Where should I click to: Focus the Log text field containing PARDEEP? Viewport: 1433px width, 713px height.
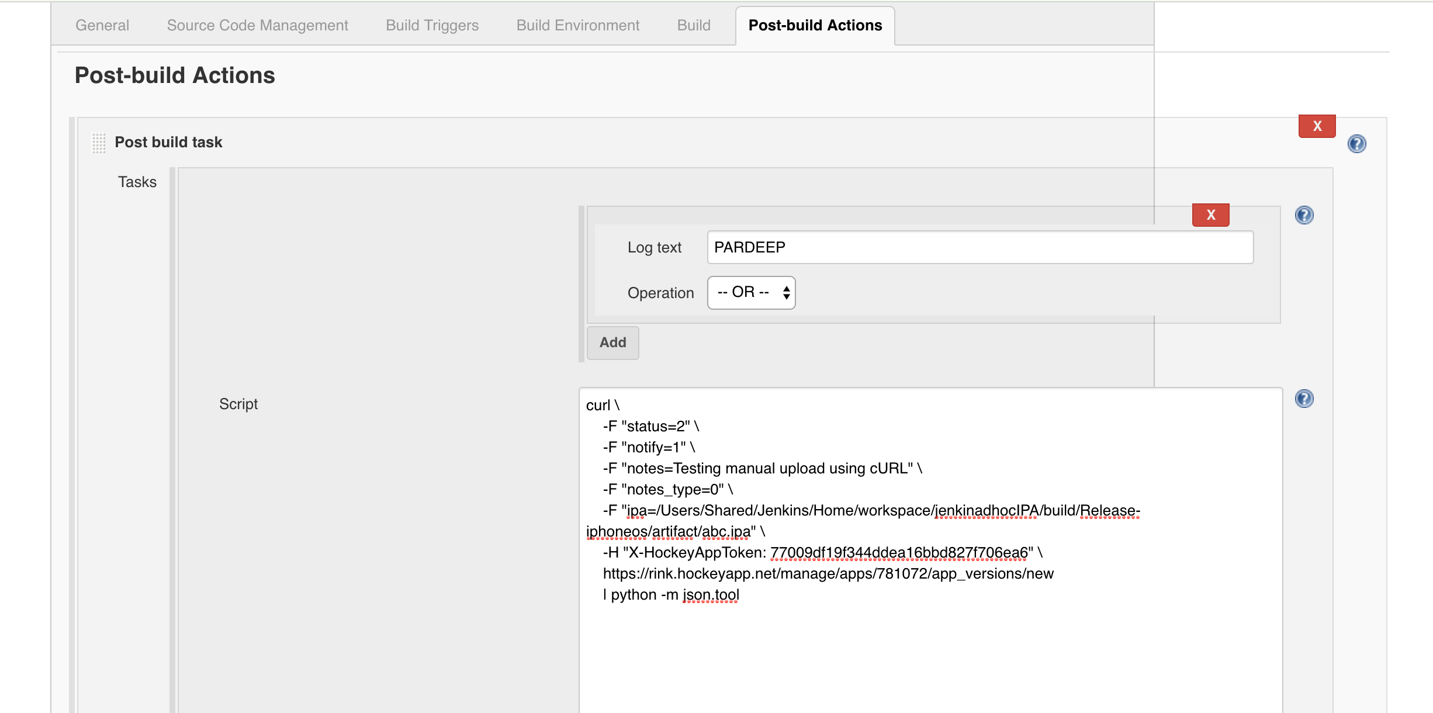click(979, 247)
